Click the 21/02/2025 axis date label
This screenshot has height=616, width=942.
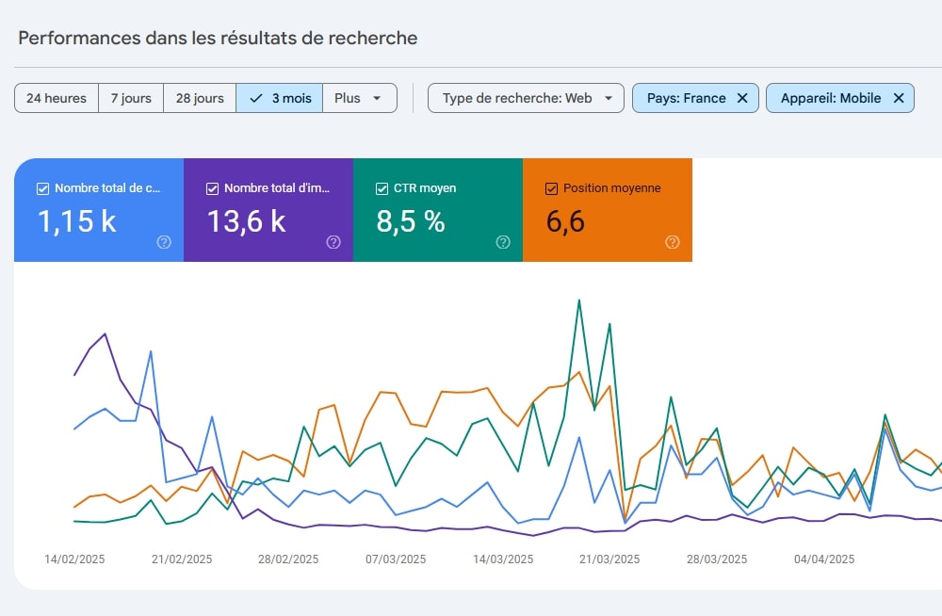point(182,559)
